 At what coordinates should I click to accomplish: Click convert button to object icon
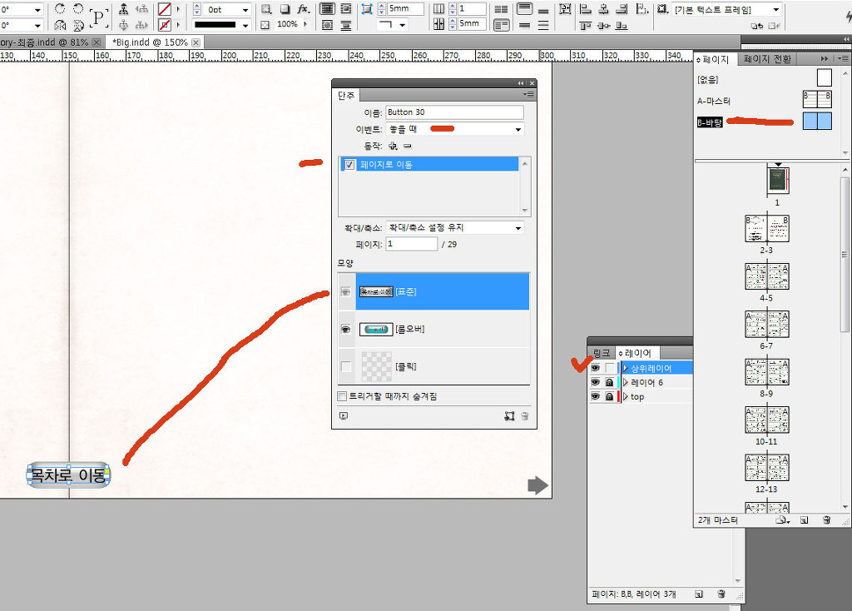pos(509,415)
